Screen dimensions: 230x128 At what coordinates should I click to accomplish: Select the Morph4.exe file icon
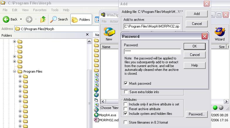coord(96,115)
